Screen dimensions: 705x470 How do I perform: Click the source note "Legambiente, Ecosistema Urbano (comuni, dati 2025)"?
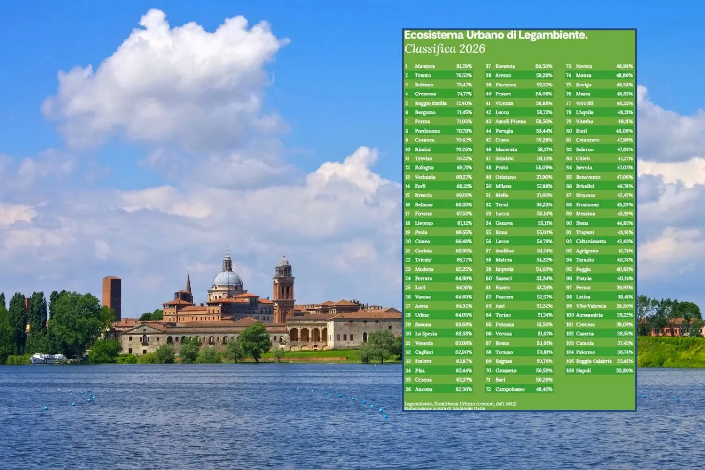pyautogui.click(x=460, y=404)
